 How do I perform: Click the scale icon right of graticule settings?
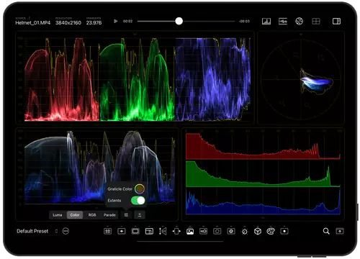pos(140,215)
